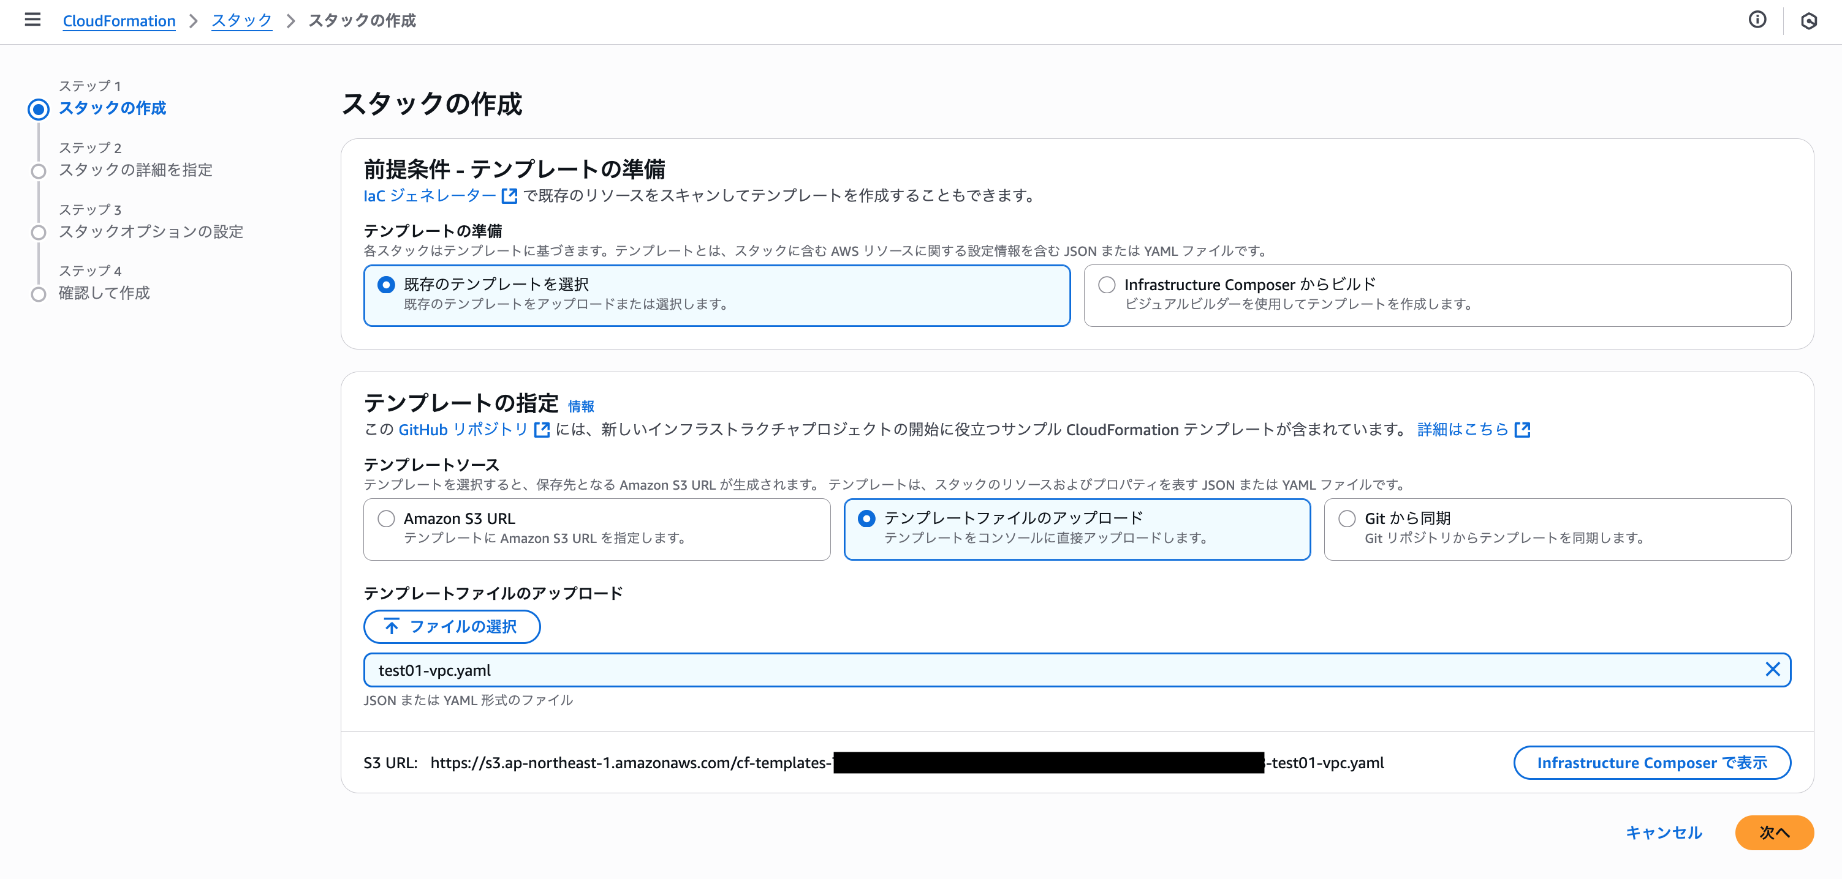
Task: Clear test01-vpc.yaml using the X icon
Action: click(x=1773, y=670)
